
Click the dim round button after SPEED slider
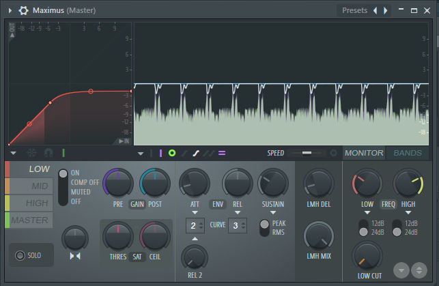333,153
